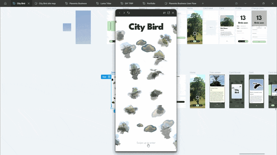Select the App flow label
The image size is (277, 155).
tap(106, 77)
